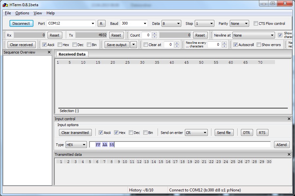Toggle the RTS line button
Viewport: 295px width, 196px height.
pyautogui.click(x=262, y=133)
